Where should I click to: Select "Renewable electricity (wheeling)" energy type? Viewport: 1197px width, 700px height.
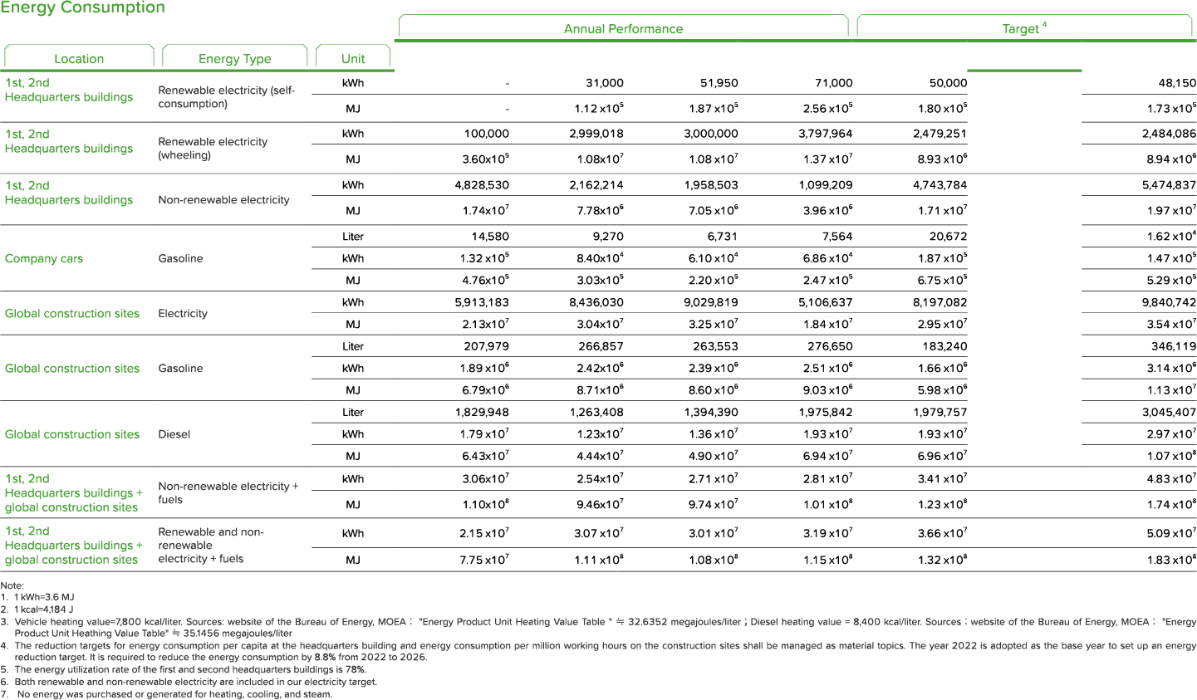[213, 148]
